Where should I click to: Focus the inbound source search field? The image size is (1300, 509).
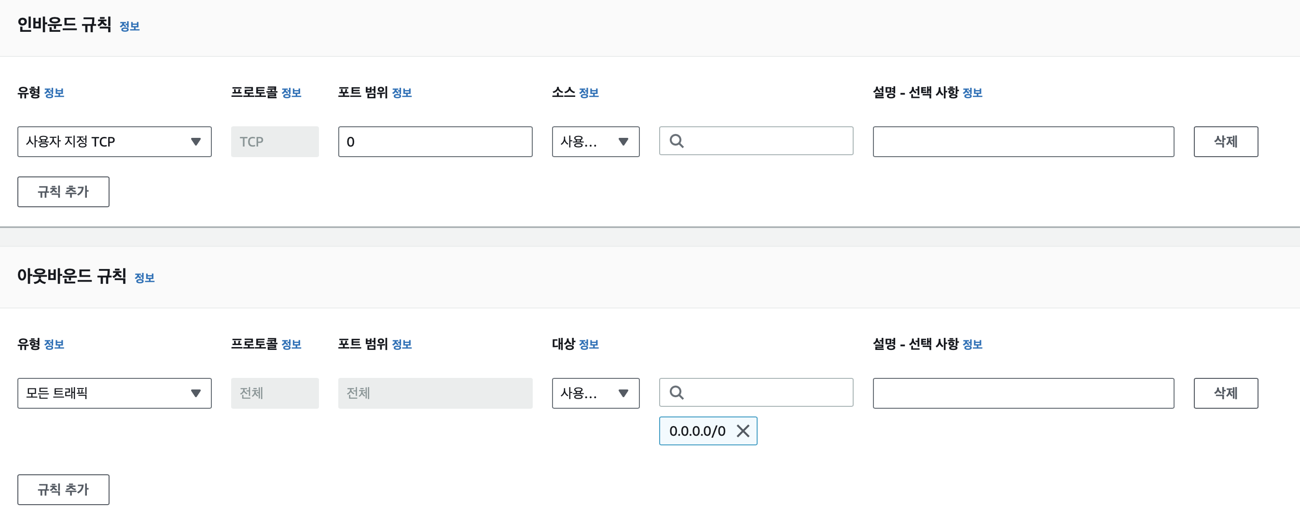point(756,141)
